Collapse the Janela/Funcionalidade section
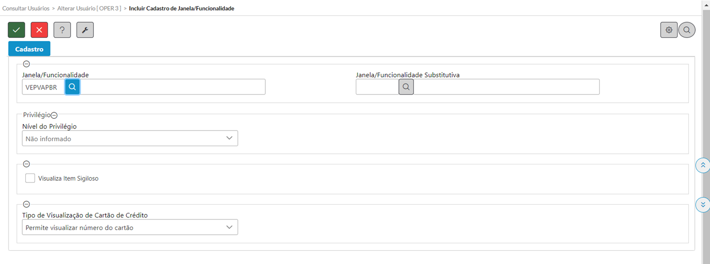 click(x=26, y=64)
